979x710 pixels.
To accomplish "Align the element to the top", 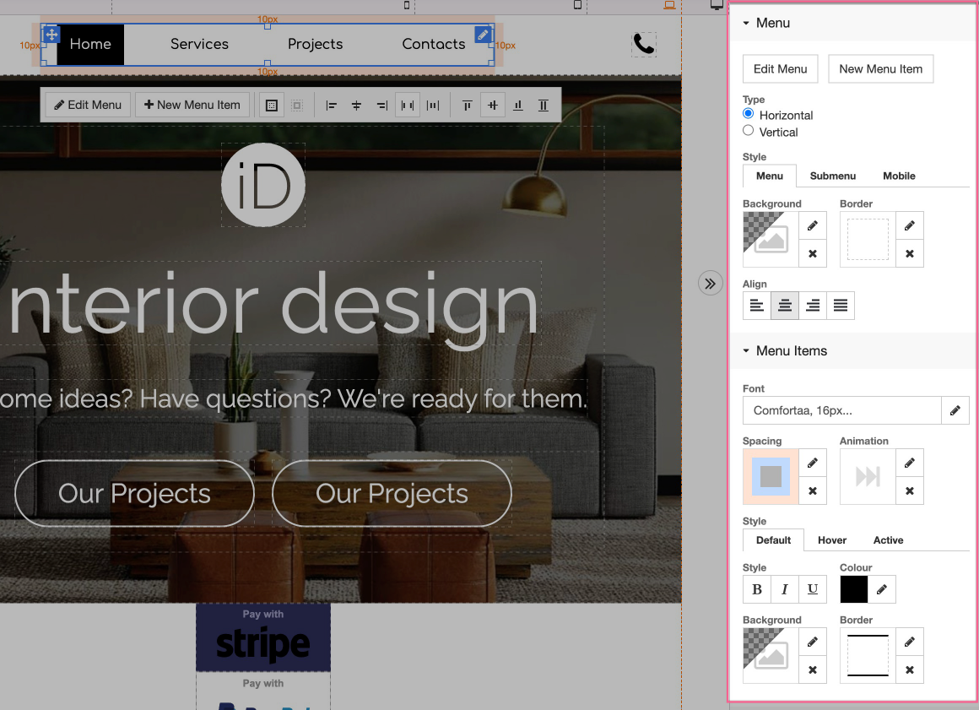I will (x=467, y=105).
